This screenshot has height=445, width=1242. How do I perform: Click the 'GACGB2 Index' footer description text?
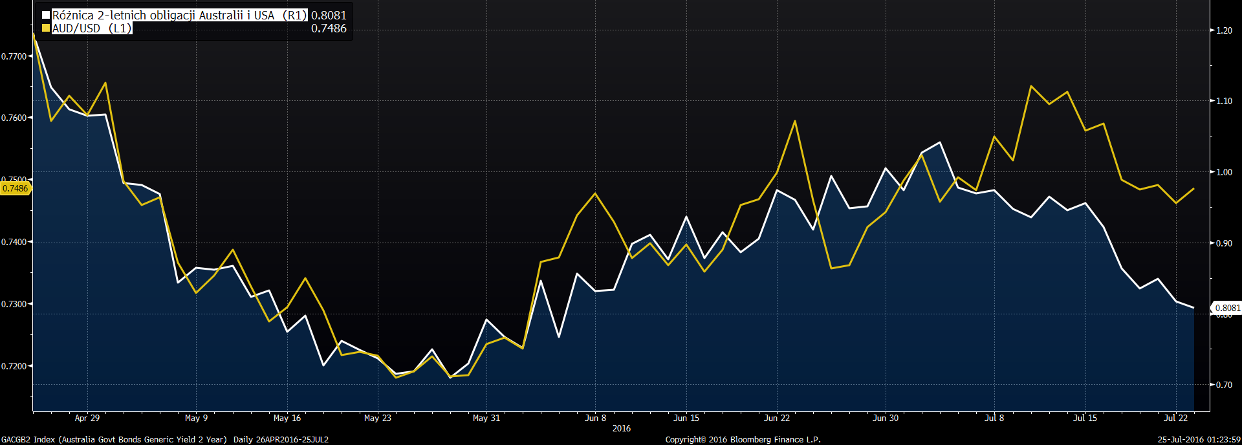[114, 439]
